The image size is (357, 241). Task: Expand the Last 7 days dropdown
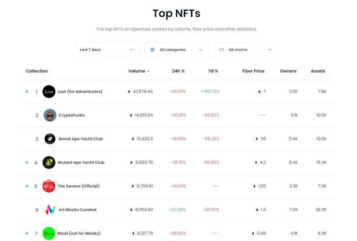[x=107, y=50]
